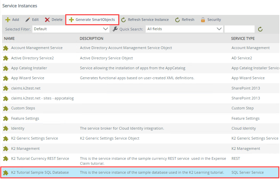This screenshot has height=179, width=280.
Task: Select K2 Tutorial Currency REST Service name
Action: 40,158
